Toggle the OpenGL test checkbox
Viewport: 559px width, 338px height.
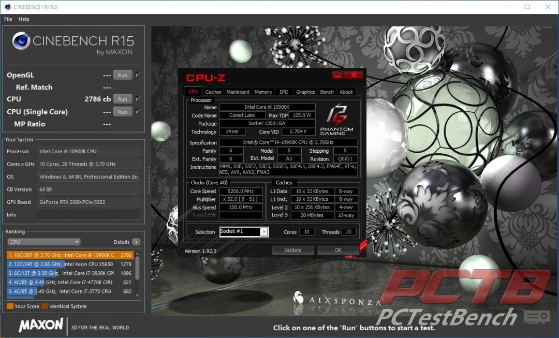pyautogui.click(x=138, y=75)
